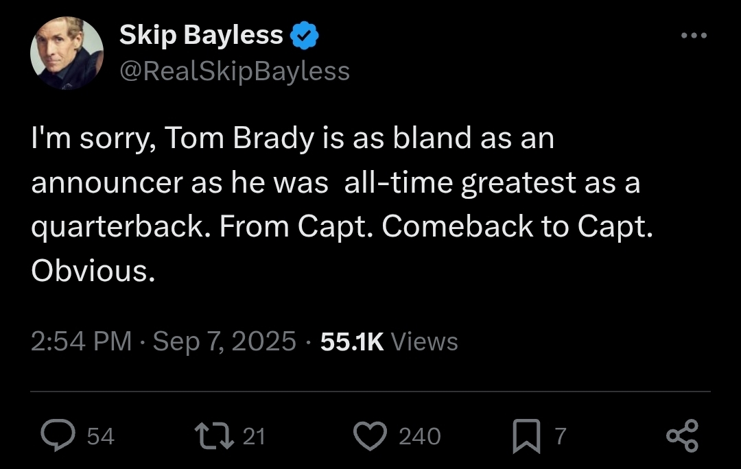Reply using the speech bubble icon
The width and height of the screenshot is (741, 469).
click(x=58, y=436)
